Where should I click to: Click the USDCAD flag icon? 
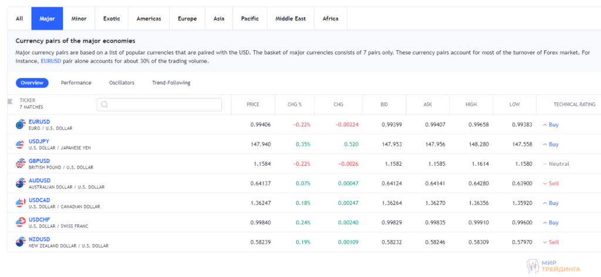(x=20, y=203)
